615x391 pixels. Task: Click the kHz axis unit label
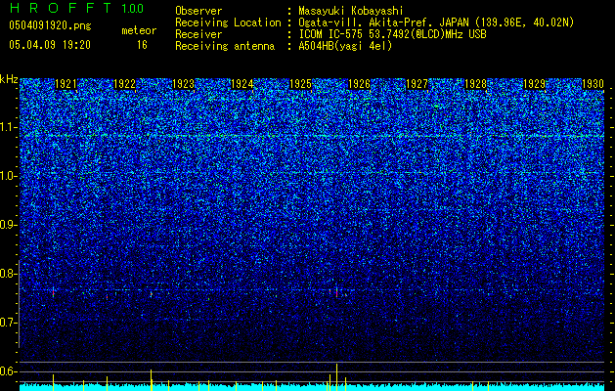9,79
